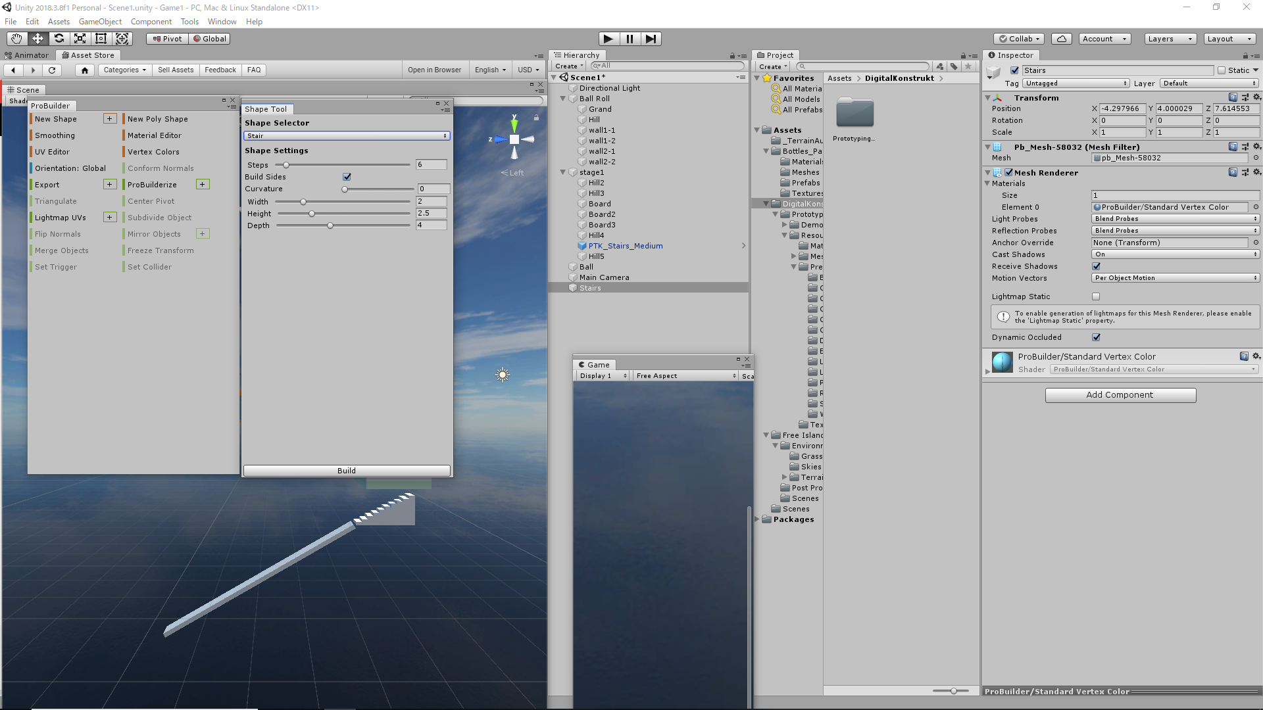Select the Rotate tool

pyautogui.click(x=59, y=39)
